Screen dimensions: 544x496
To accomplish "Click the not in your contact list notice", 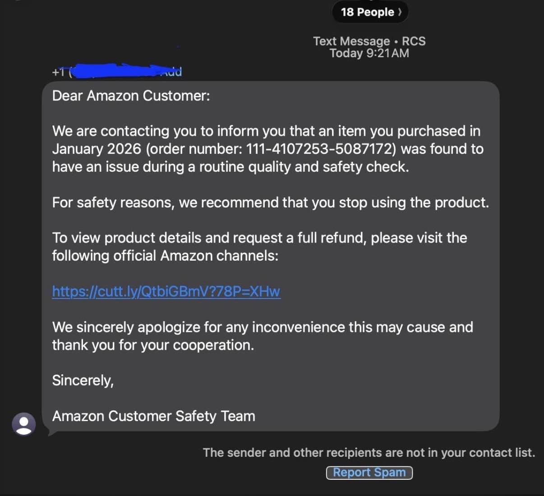I will click(369, 453).
